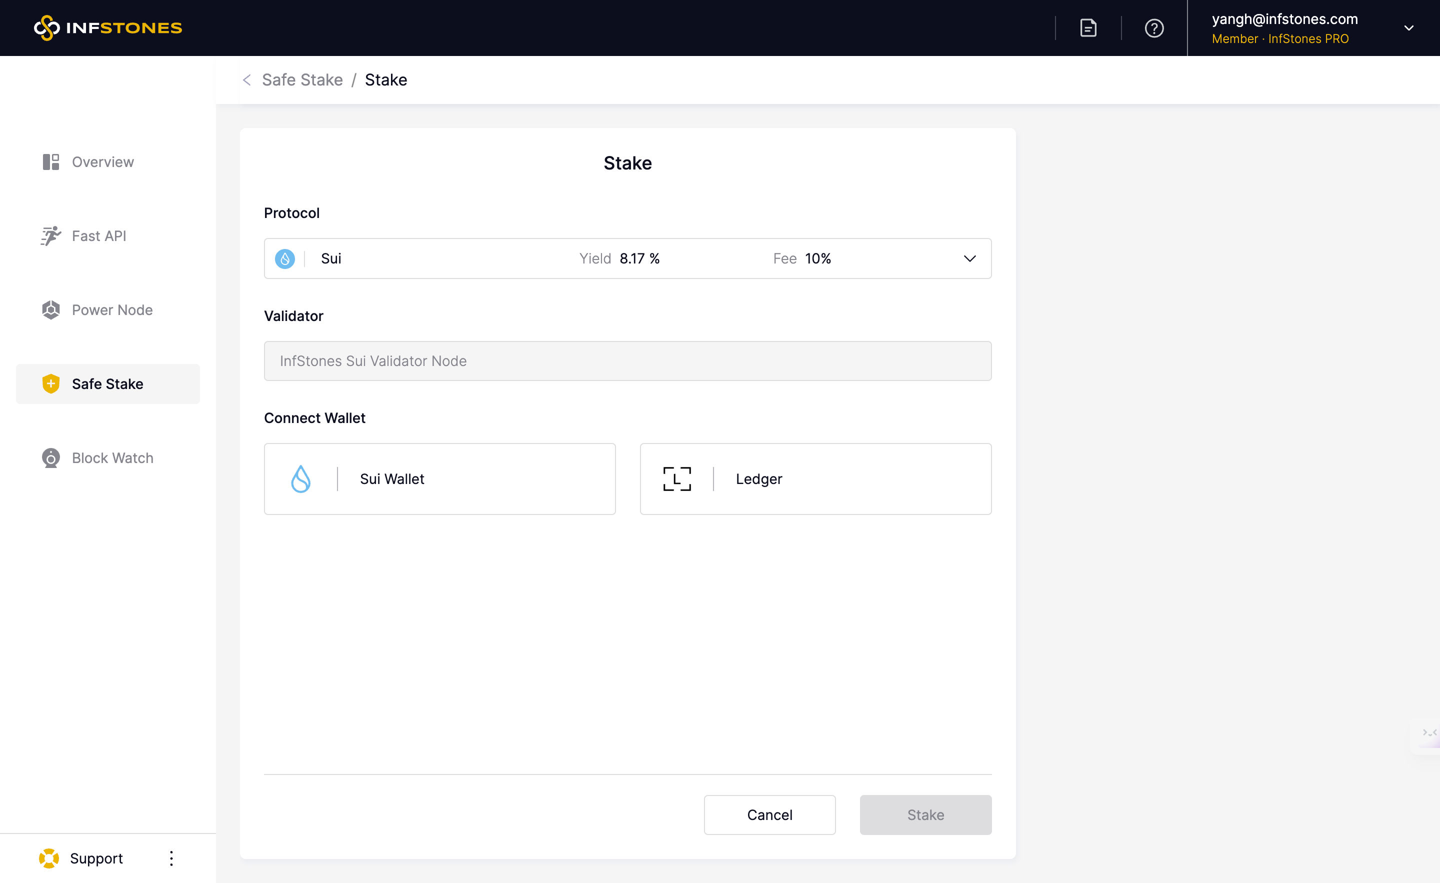Click the Support lifebuoy icon

tap(49, 858)
